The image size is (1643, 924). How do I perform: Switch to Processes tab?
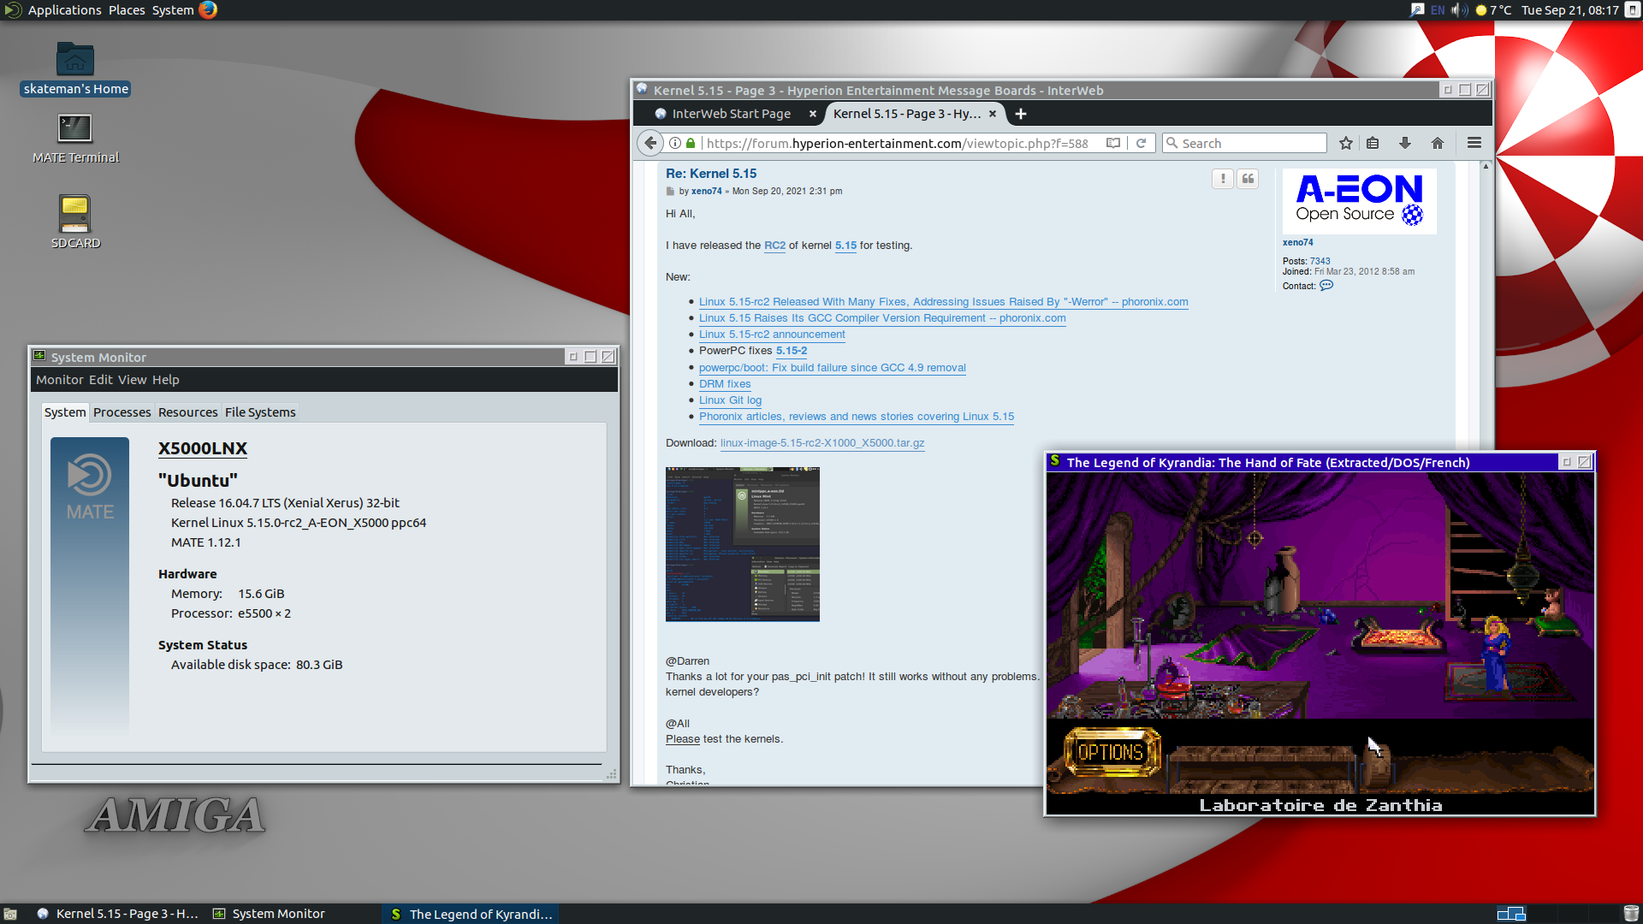click(x=122, y=412)
